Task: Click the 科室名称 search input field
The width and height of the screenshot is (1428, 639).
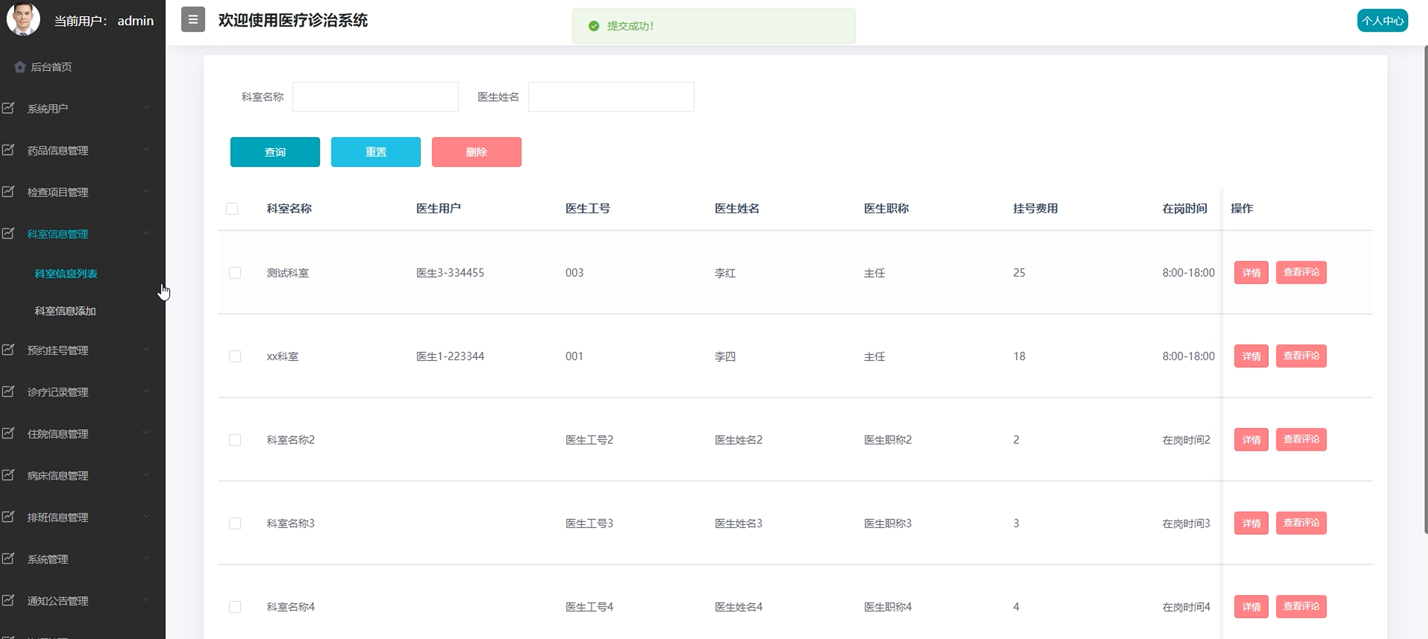Action: [375, 97]
